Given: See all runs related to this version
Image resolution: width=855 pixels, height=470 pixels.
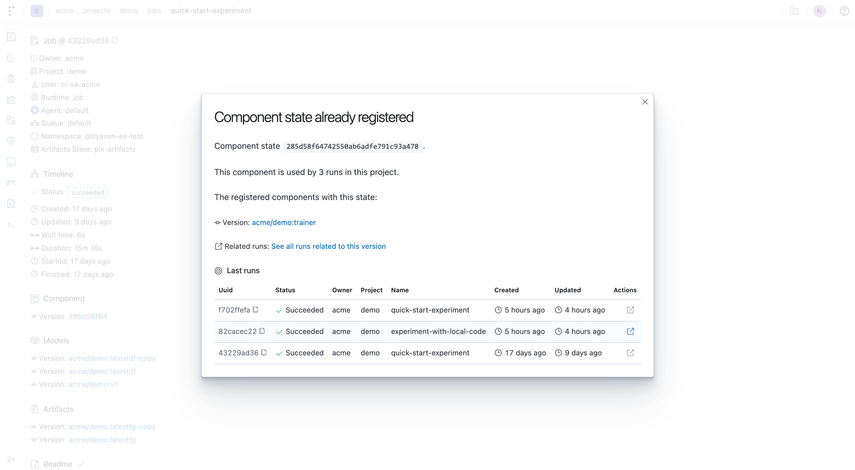Looking at the screenshot, I should (x=328, y=246).
